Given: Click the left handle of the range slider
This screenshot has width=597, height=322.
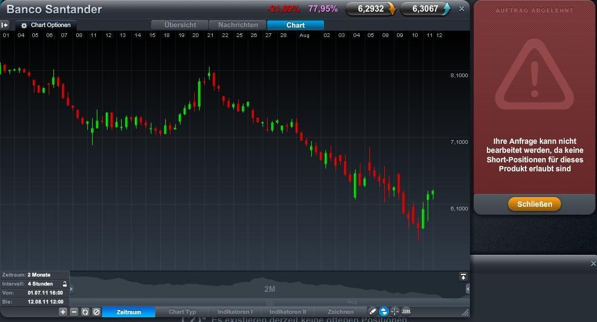Looking at the screenshot, I should tap(71, 289).
